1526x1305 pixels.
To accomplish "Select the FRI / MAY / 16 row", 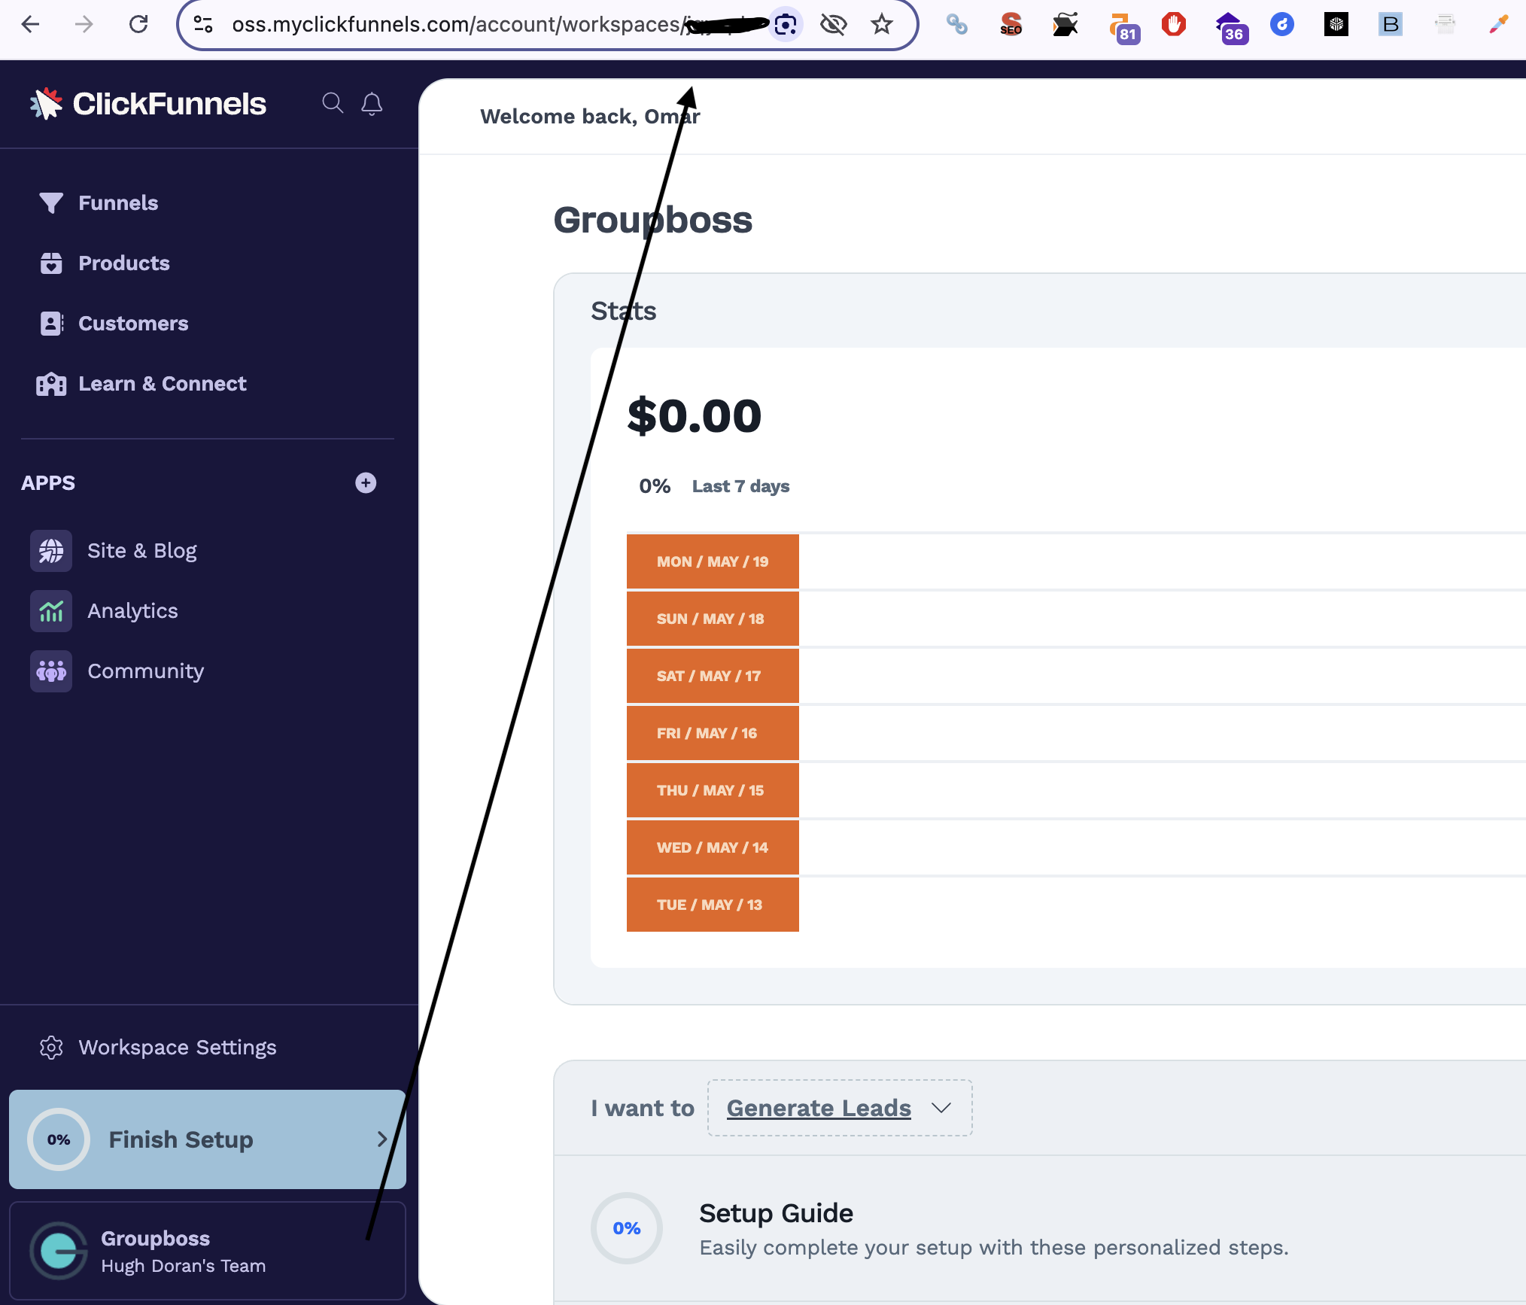I will (713, 733).
